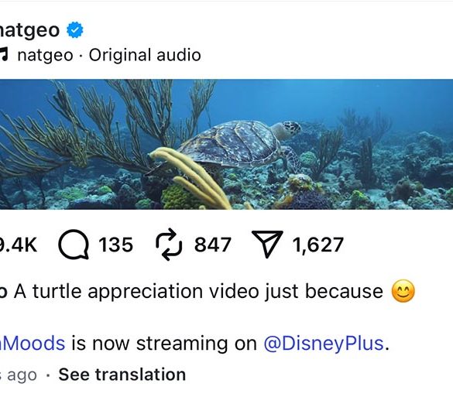
Task: Tap the 9.4K likes count
Action: click(x=19, y=245)
